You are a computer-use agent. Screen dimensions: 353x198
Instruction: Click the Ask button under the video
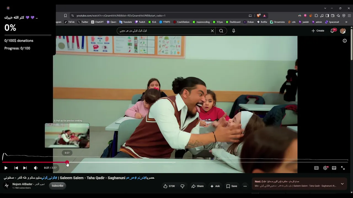(x=215, y=186)
